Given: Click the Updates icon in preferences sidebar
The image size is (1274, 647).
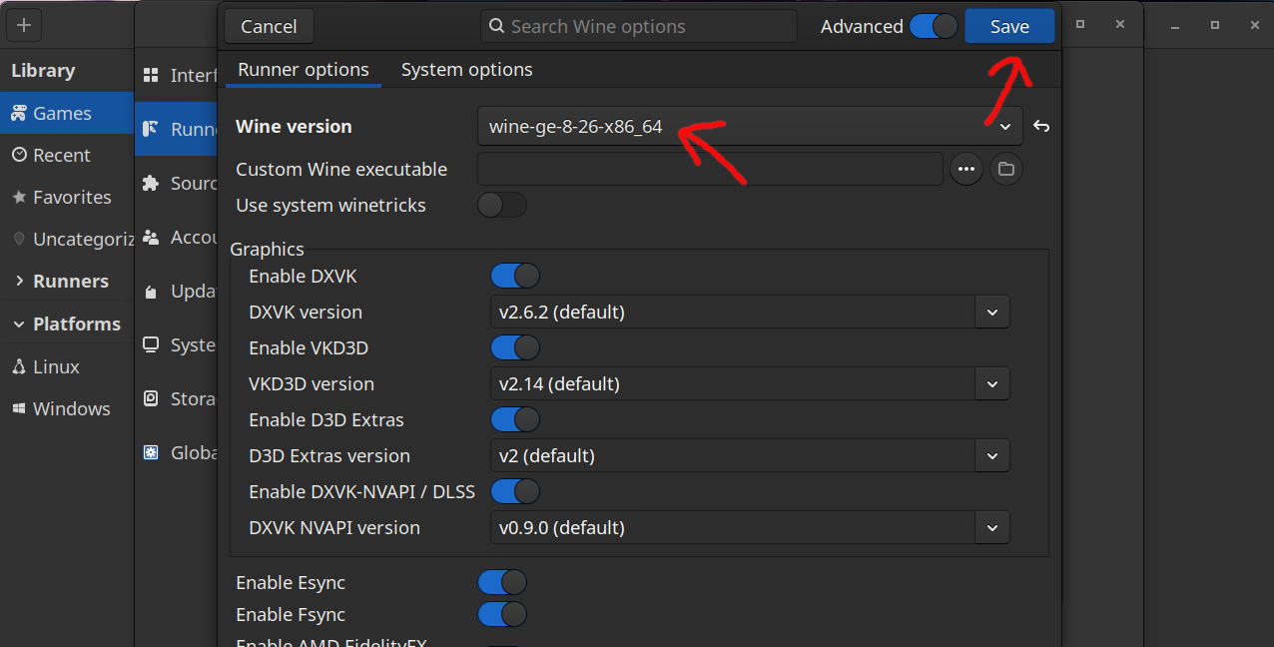Looking at the screenshot, I should point(151,292).
